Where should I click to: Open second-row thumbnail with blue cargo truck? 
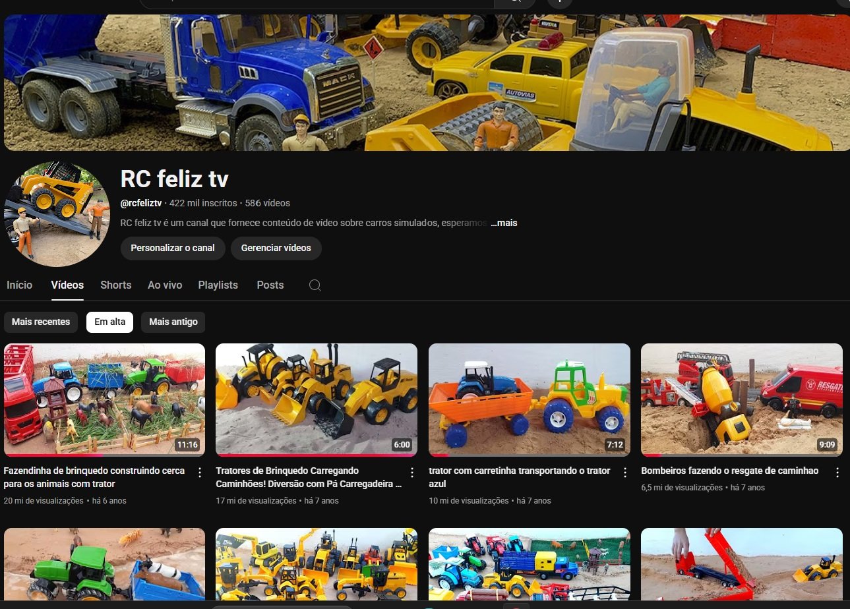530,564
